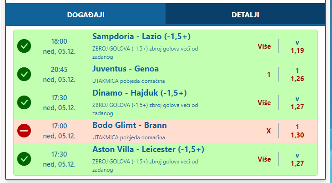Select the Aston Villa - Leicester match title
The image size is (332, 183).
[148, 150]
